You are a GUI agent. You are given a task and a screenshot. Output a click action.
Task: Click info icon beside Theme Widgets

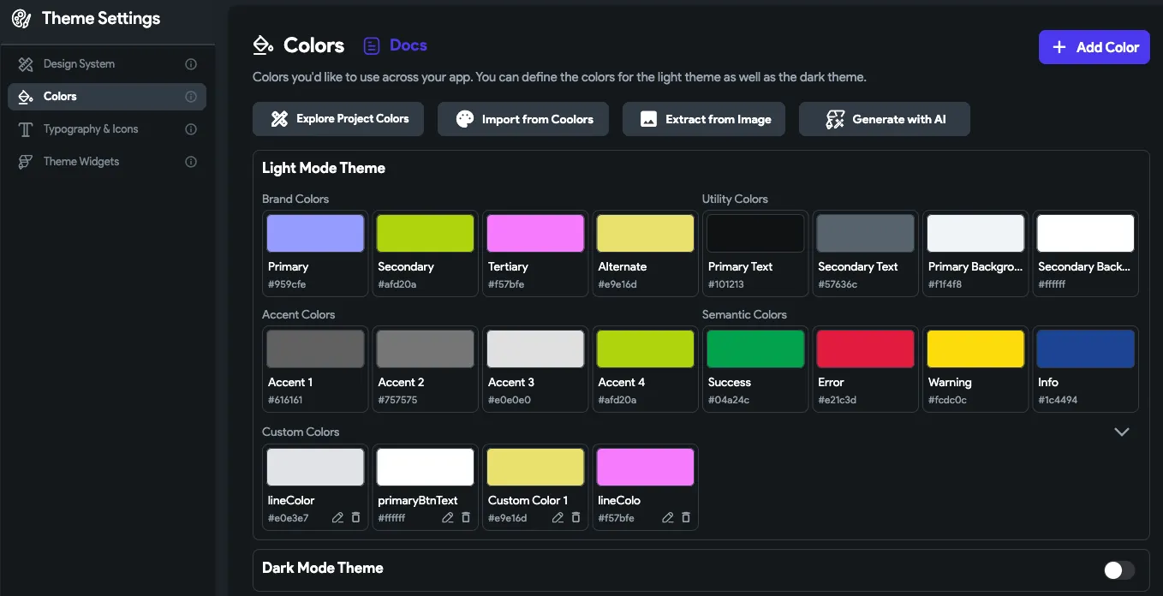click(x=191, y=162)
